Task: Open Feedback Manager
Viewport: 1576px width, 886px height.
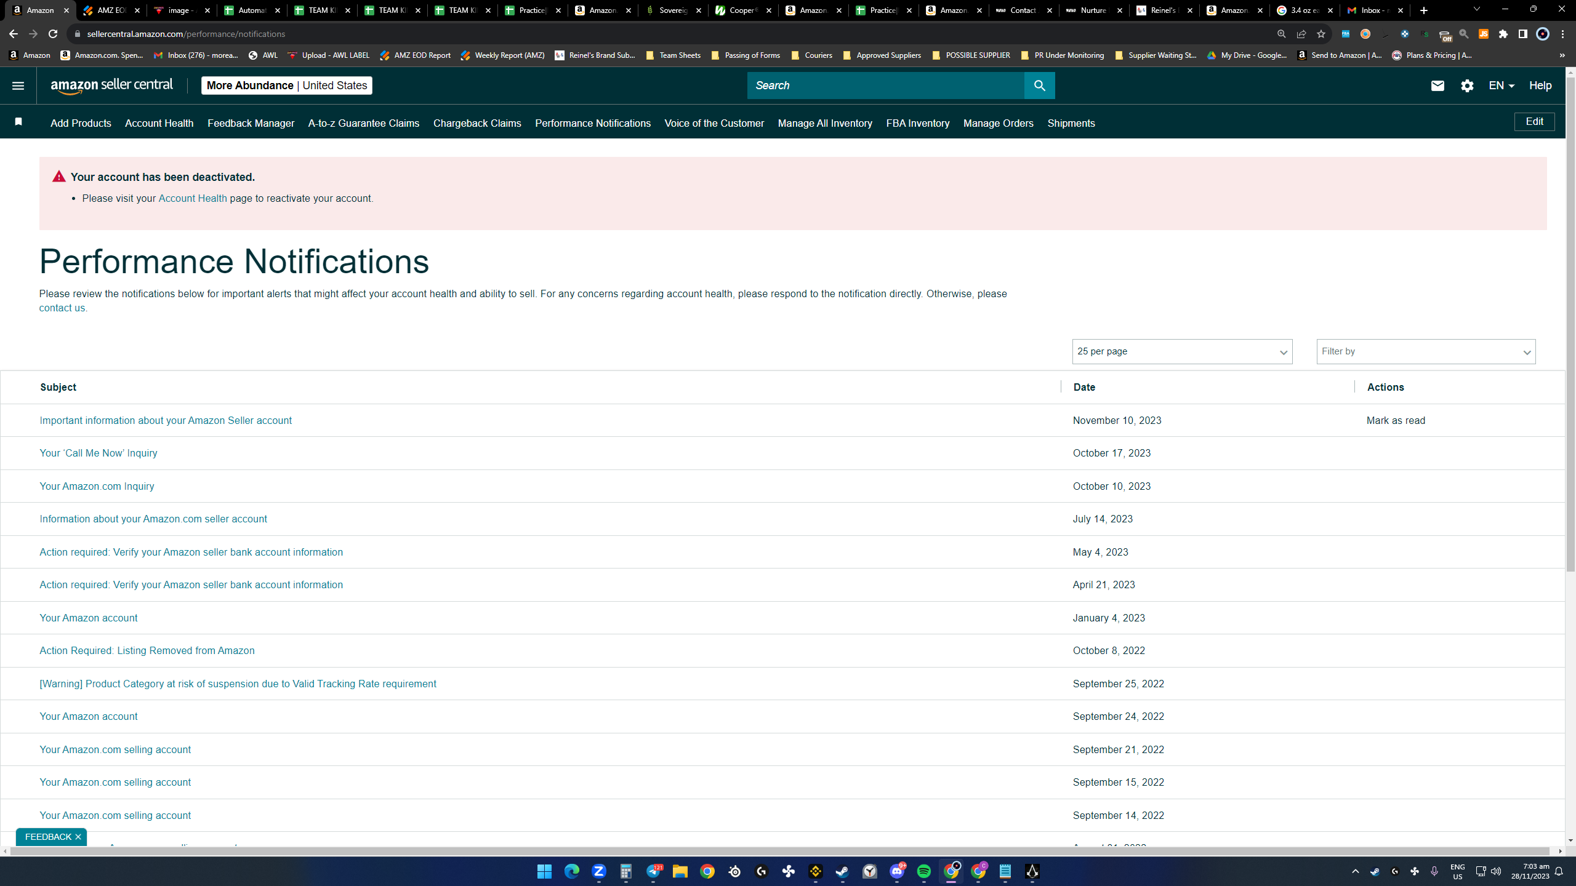Action: (251, 123)
